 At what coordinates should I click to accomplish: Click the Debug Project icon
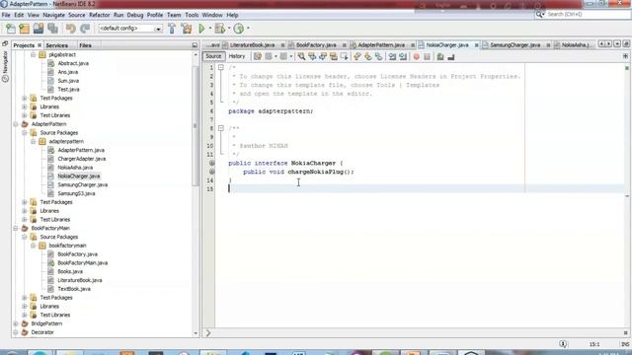pyautogui.click(x=220, y=29)
